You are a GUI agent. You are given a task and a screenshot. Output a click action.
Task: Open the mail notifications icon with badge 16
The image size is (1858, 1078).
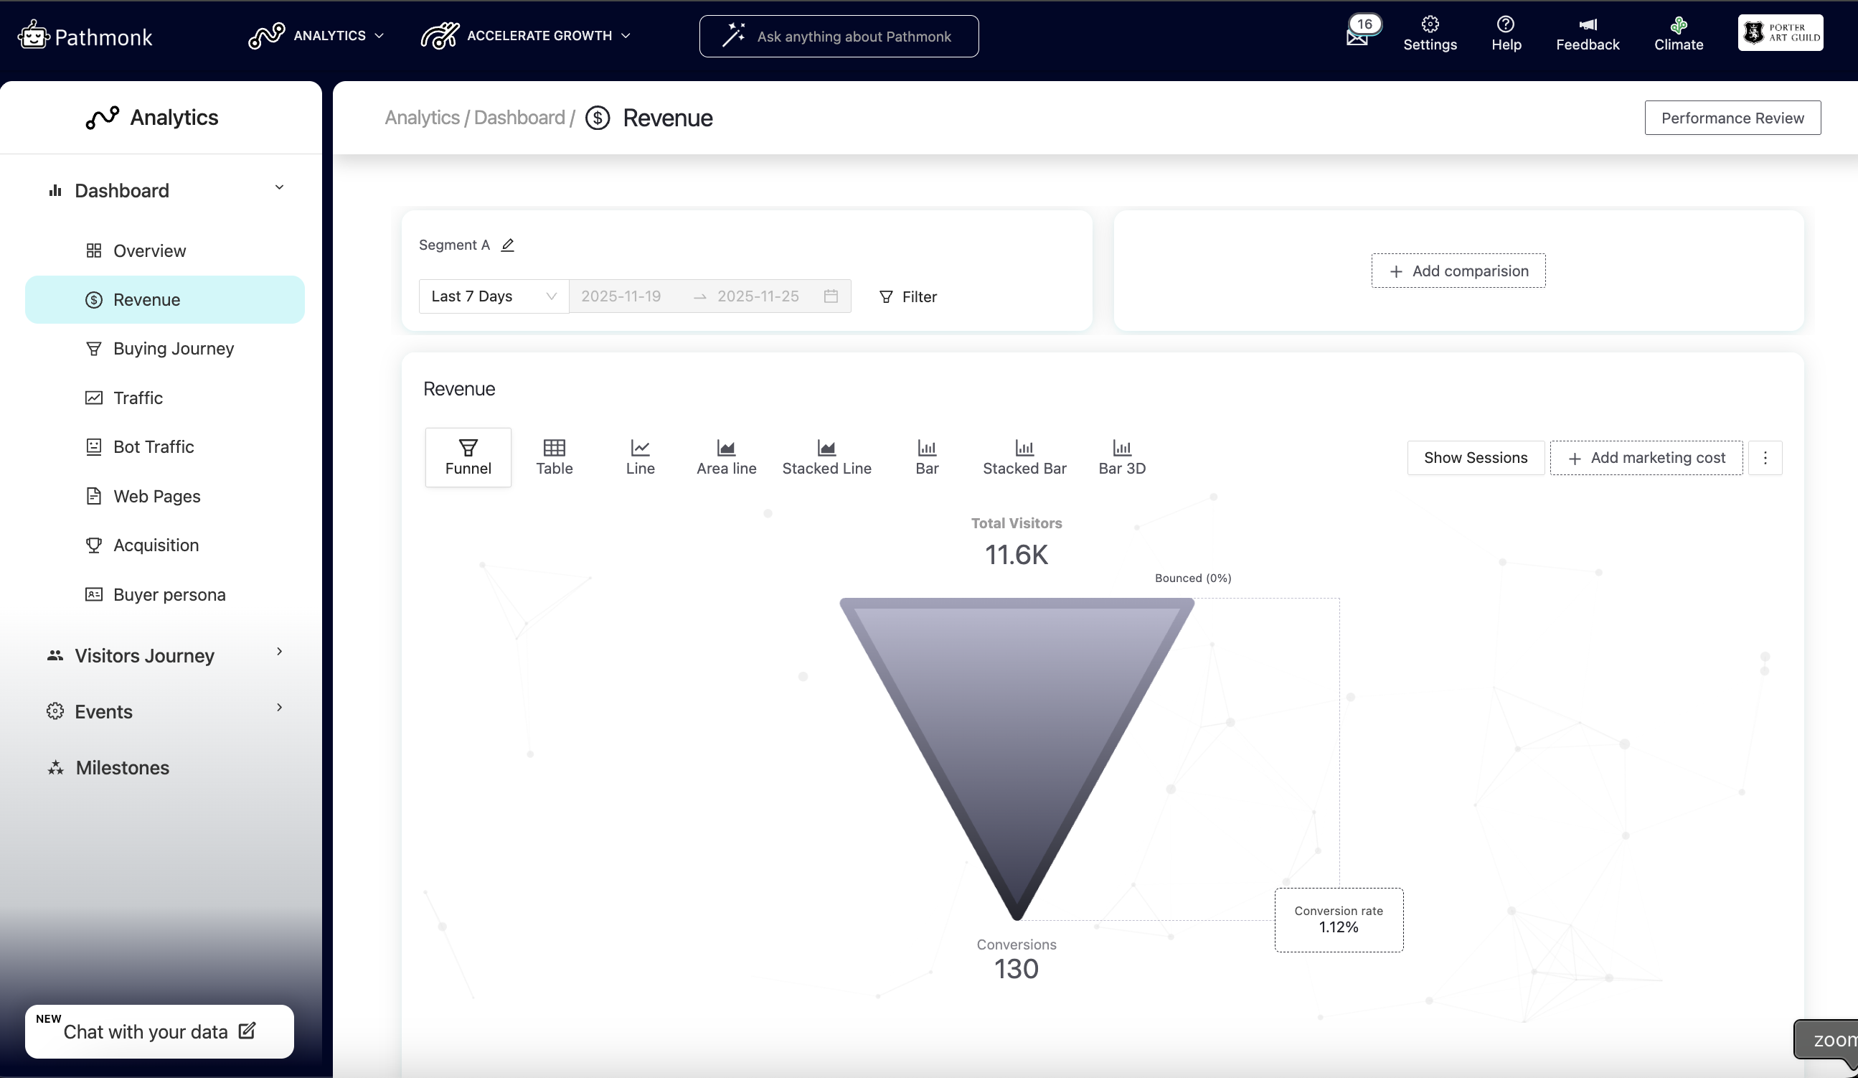click(1357, 37)
